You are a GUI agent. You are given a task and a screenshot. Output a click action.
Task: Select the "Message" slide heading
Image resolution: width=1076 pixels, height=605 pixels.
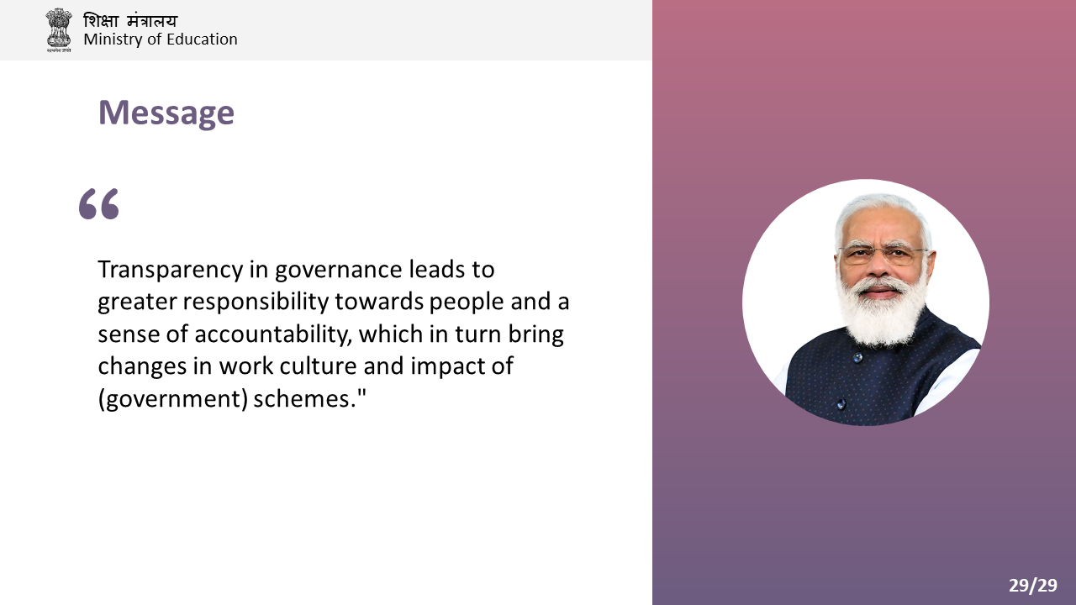pos(166,113)
